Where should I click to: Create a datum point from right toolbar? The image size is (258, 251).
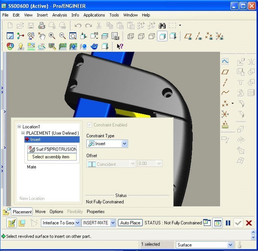(x=225, y=104)
